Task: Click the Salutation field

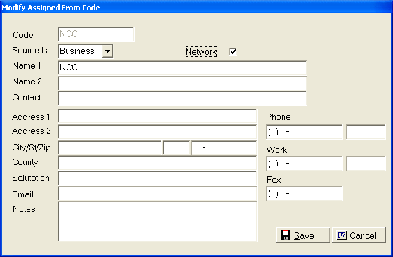Action: (157, 178)
